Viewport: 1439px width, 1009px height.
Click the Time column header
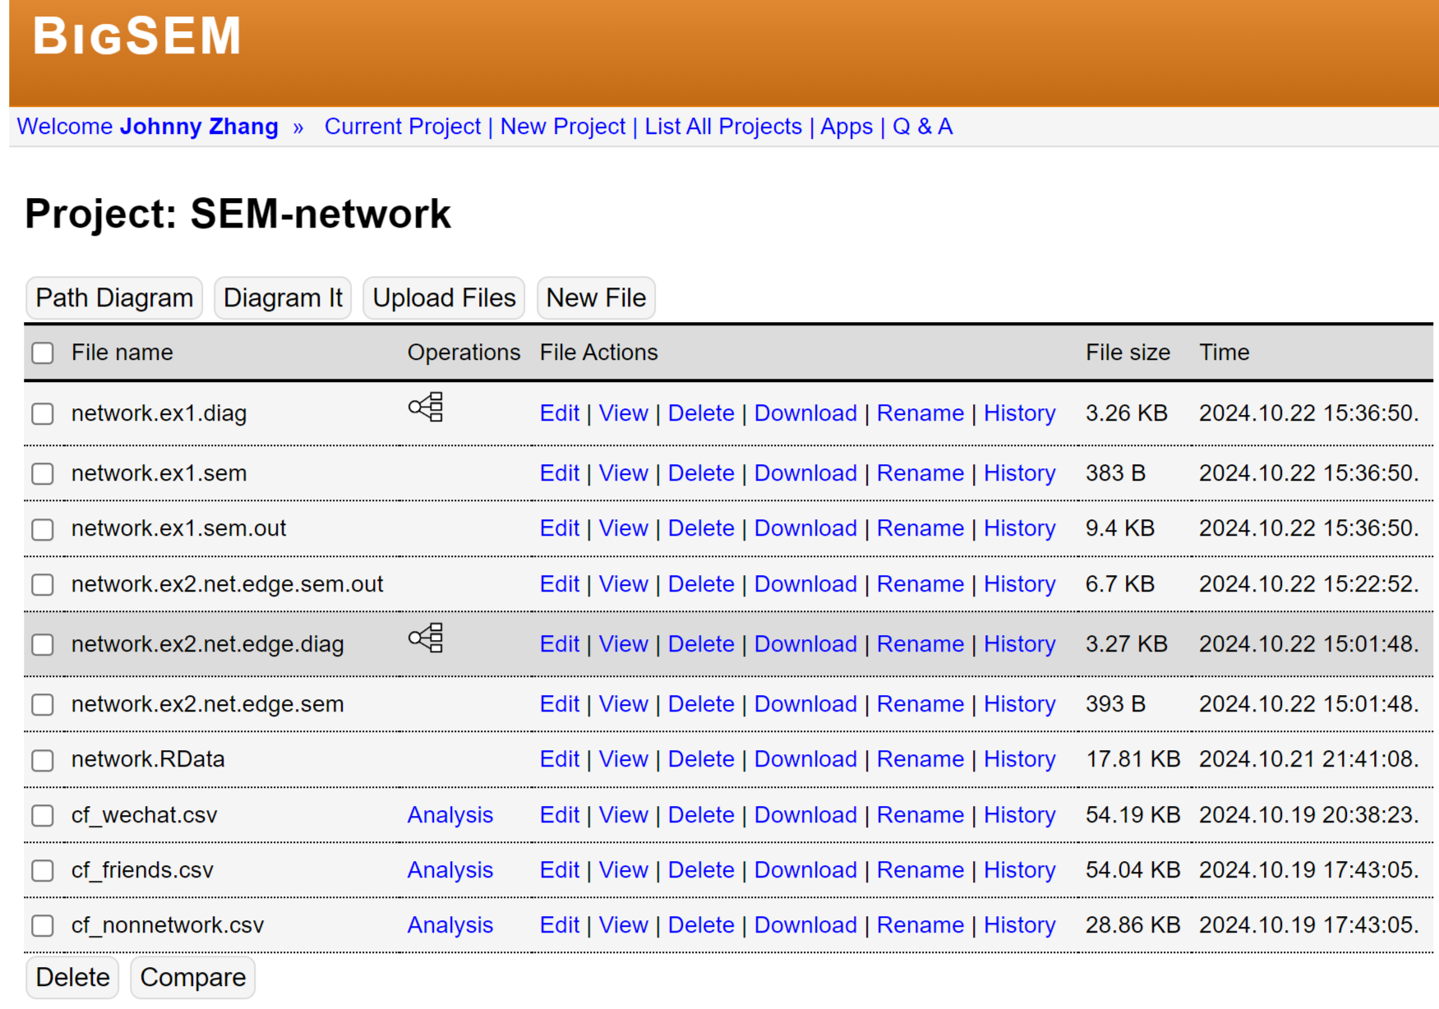tap(1224, 352)
